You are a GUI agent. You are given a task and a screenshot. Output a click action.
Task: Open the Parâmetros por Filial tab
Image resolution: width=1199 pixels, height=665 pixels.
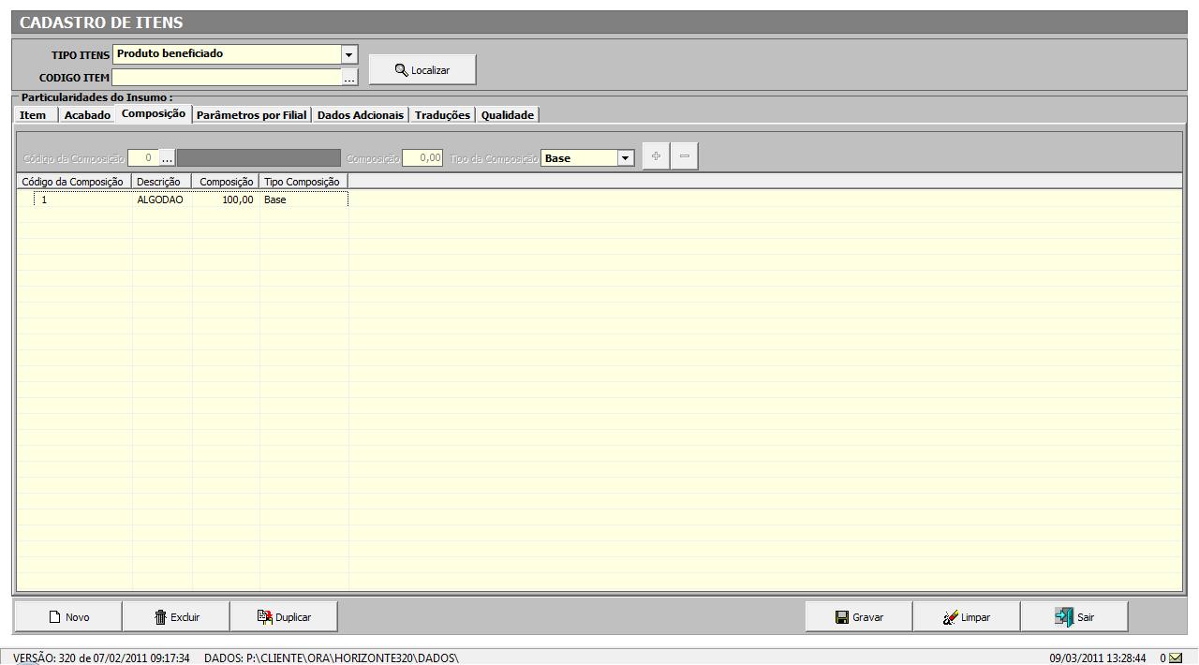[251, 115]
